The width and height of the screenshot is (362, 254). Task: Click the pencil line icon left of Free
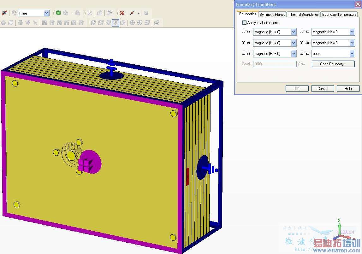point(4,13)
